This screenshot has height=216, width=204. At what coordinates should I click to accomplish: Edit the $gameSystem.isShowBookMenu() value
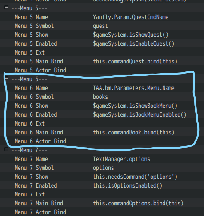point(135,106)
